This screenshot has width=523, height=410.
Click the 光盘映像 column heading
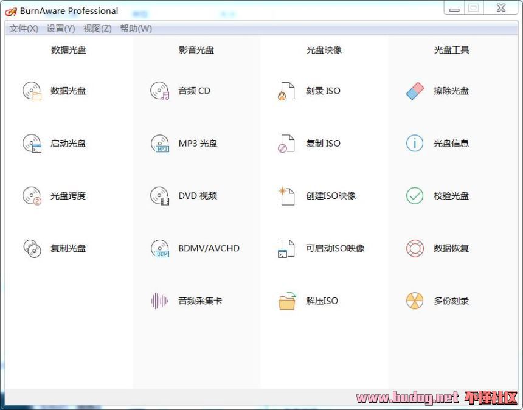tap(324, 50)
